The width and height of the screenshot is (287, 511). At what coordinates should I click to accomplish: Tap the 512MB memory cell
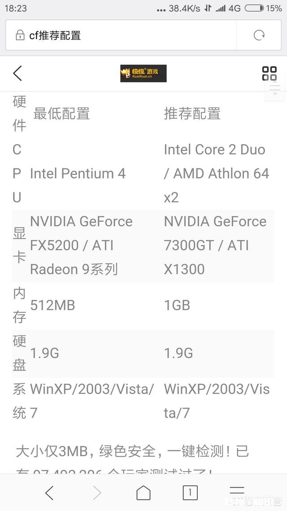[52, 305]
